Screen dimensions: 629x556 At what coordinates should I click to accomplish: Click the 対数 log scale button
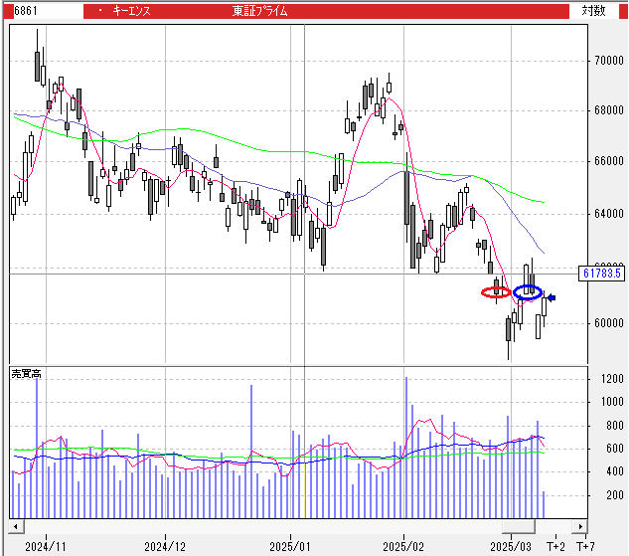click(x=593, y=11)
